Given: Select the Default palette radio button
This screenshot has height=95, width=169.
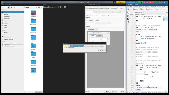Looking at the screenshot, I should (x=88, y=20).
